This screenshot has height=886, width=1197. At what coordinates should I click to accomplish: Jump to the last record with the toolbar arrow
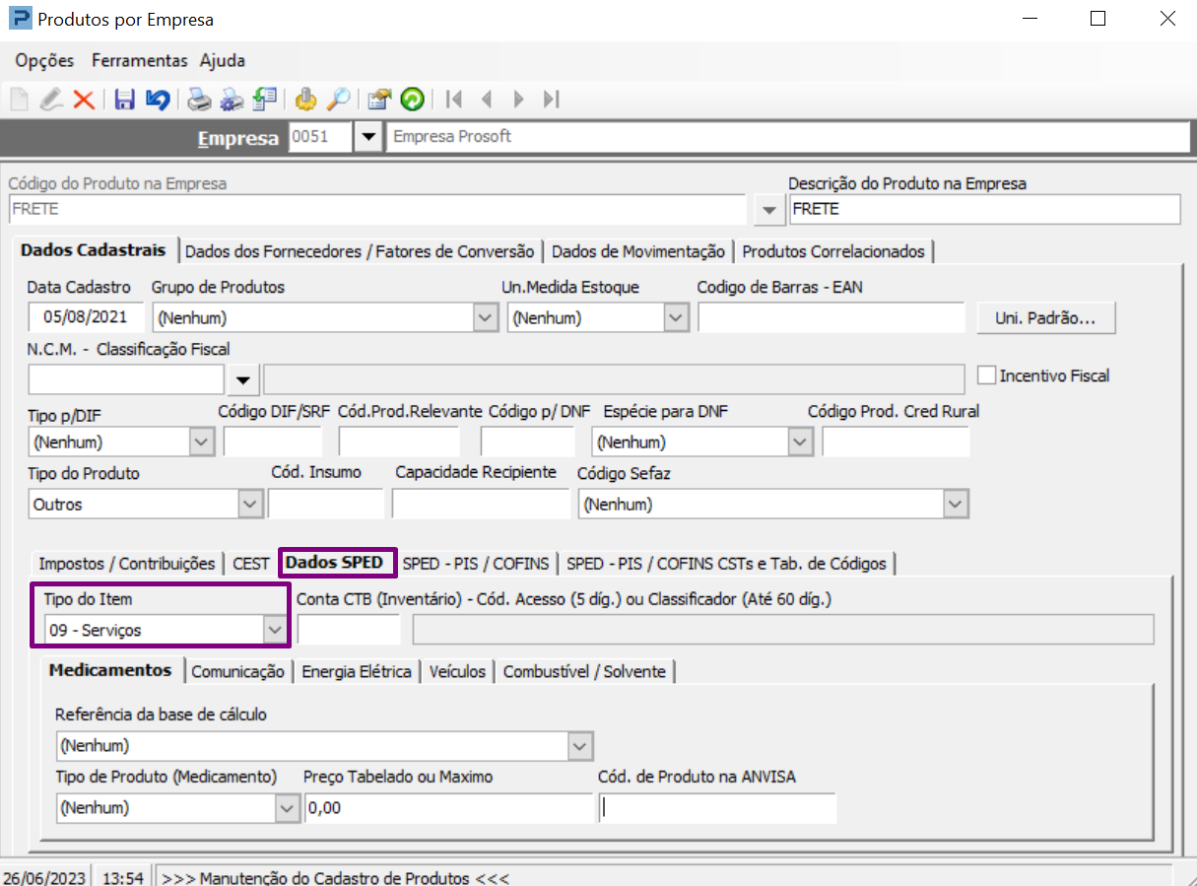tap(552, 100)
